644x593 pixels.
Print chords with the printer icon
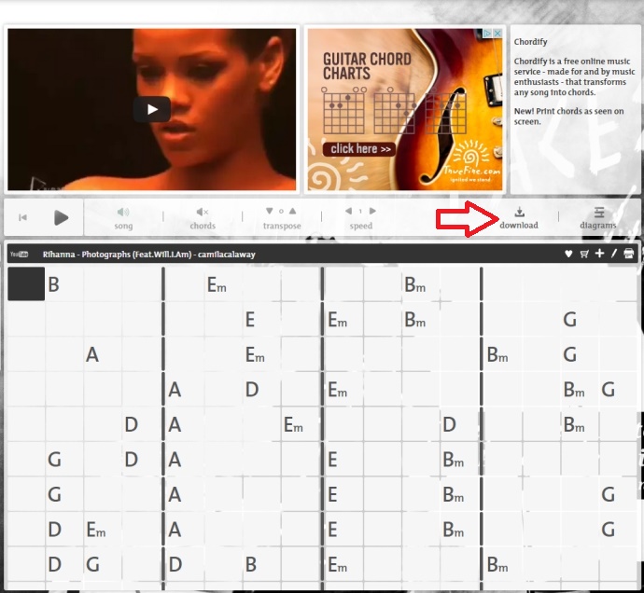(629, 254)
